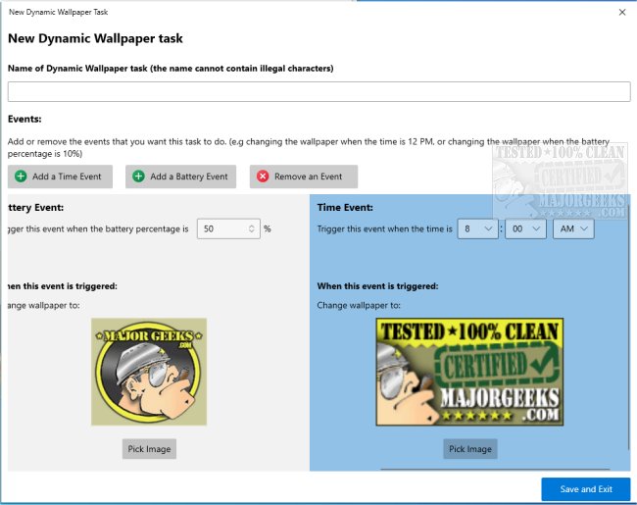This screenshot has width=637, height=505.
Task: Click Time Event 'When this event is triggered:' label
Action: click(377, 286)
